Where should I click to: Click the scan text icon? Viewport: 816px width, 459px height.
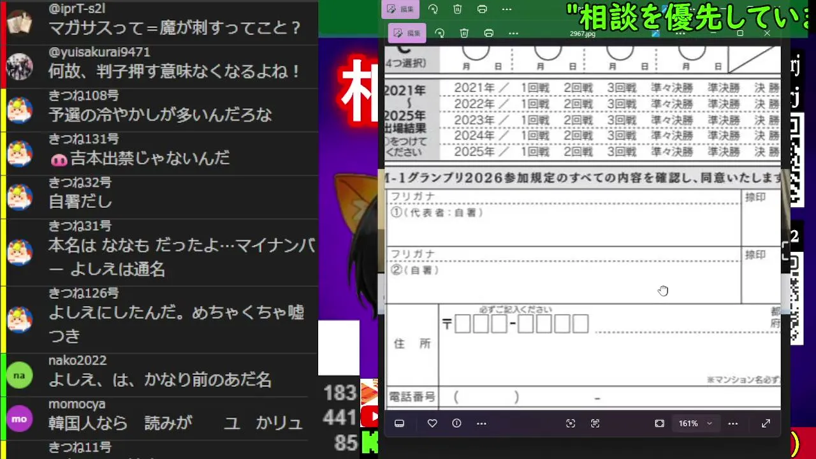click(595, 423)
